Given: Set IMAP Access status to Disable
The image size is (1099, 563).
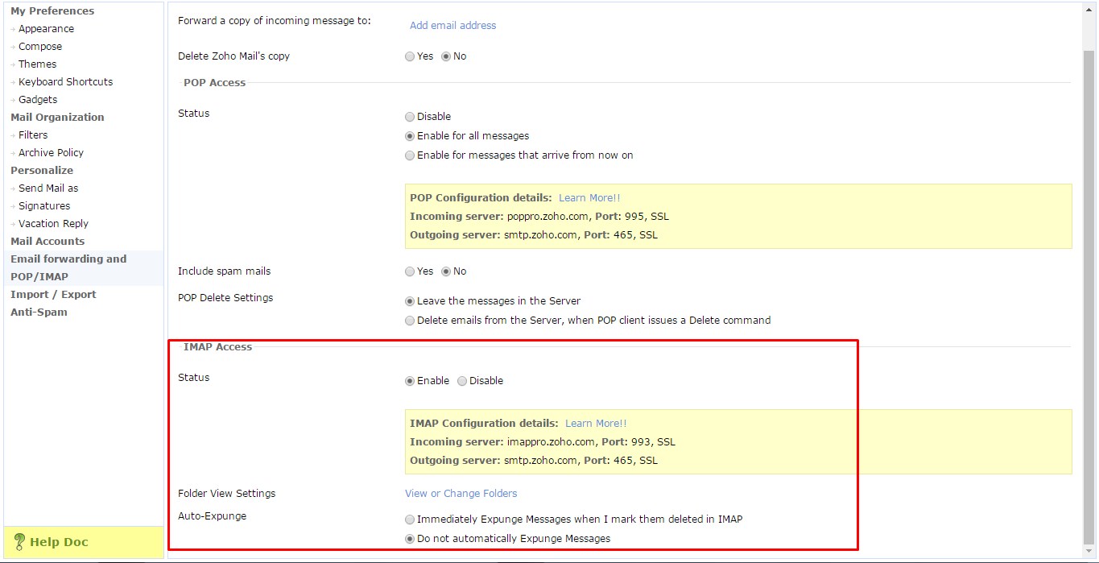Looking at the screenshot, I should (462, 381).
